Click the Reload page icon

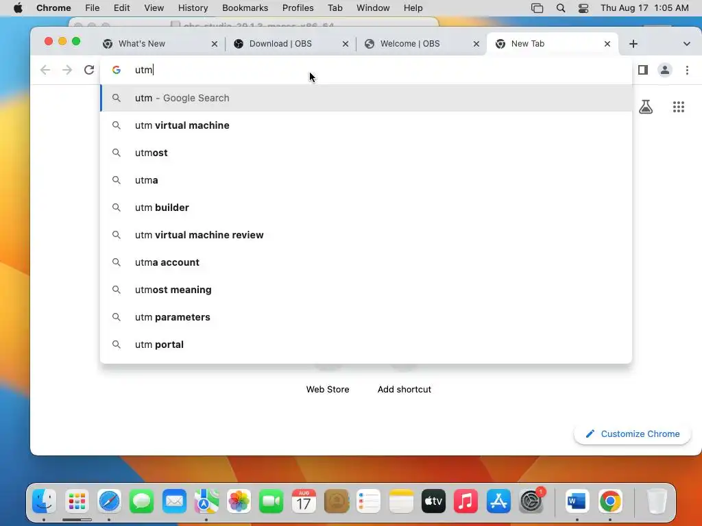[89, 70]
